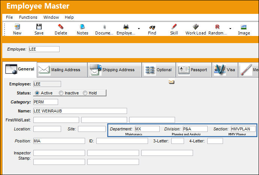Click the second Inspector Stamp field in top row

(113, 153)
